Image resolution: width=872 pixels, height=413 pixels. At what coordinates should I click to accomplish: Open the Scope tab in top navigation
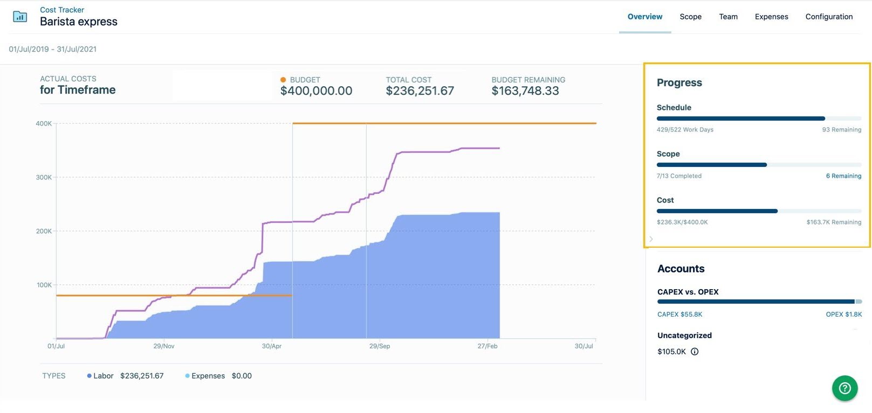(690, 17)
